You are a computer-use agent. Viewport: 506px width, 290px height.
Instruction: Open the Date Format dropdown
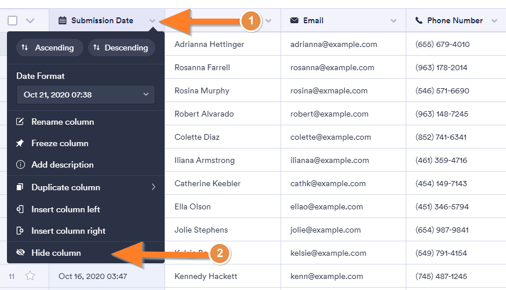pyautogui.click(x=86, y=95)
